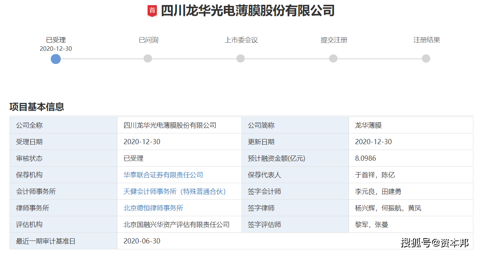
Task: Click the 公司全称 table label
Action: click(29, 125)
